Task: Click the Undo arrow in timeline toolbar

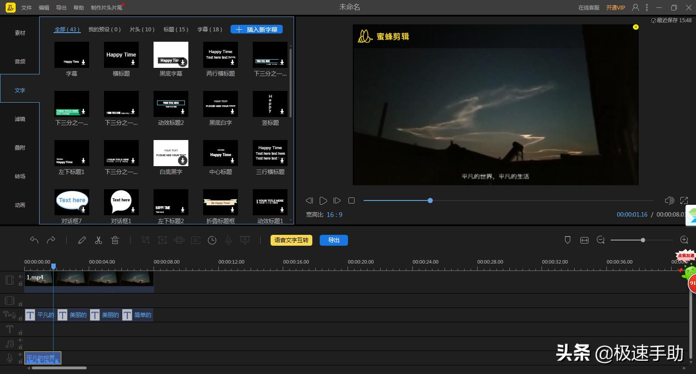Action: click(34, 240)
